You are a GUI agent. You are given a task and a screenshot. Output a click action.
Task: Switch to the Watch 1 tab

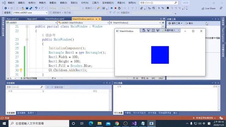32,113
